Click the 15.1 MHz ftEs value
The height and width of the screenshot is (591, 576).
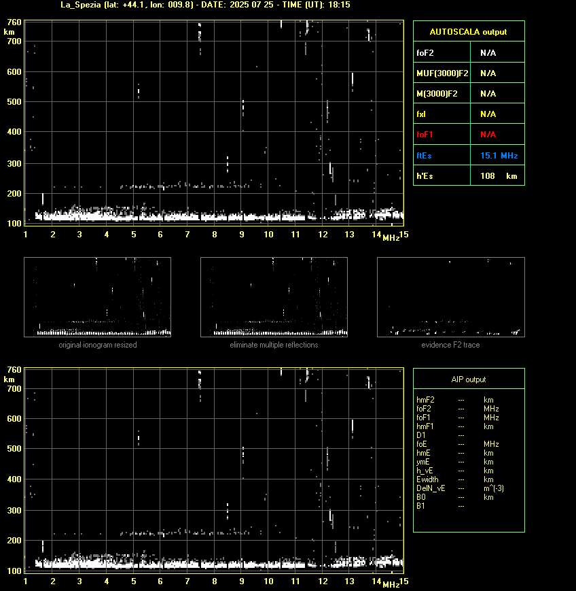pyautogui.click(x=499, y=155)
